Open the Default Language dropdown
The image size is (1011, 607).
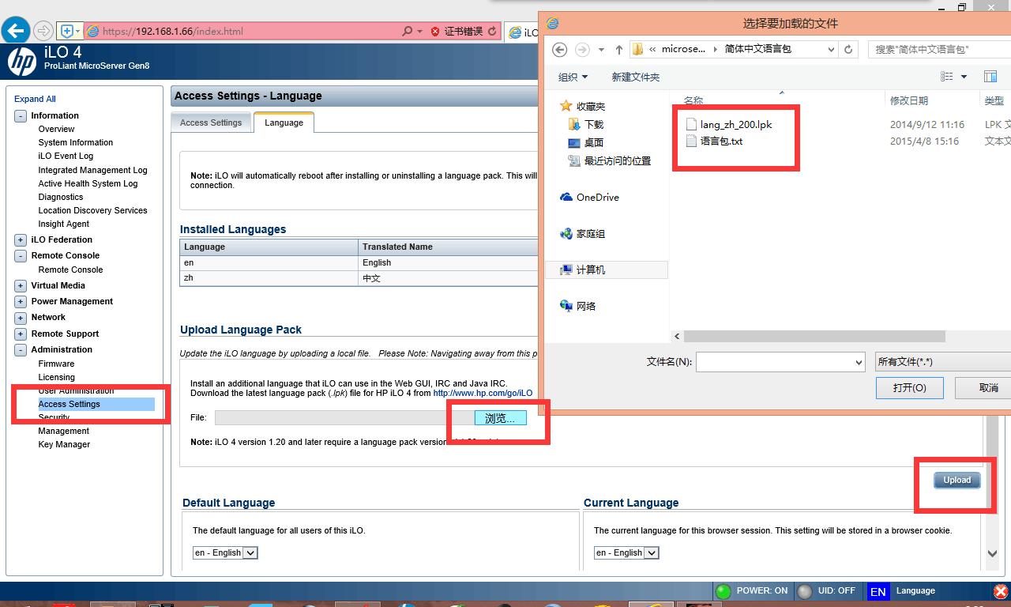225,553
